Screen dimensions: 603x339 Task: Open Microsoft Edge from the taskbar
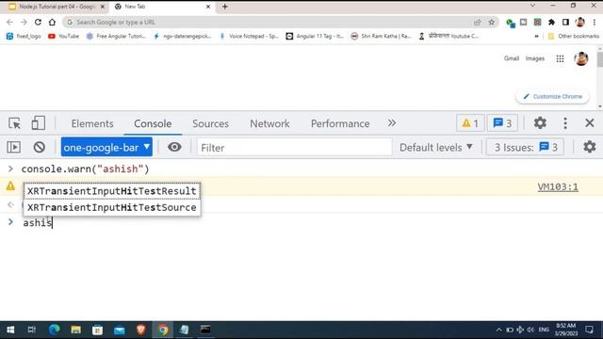(x=55, y=330)
